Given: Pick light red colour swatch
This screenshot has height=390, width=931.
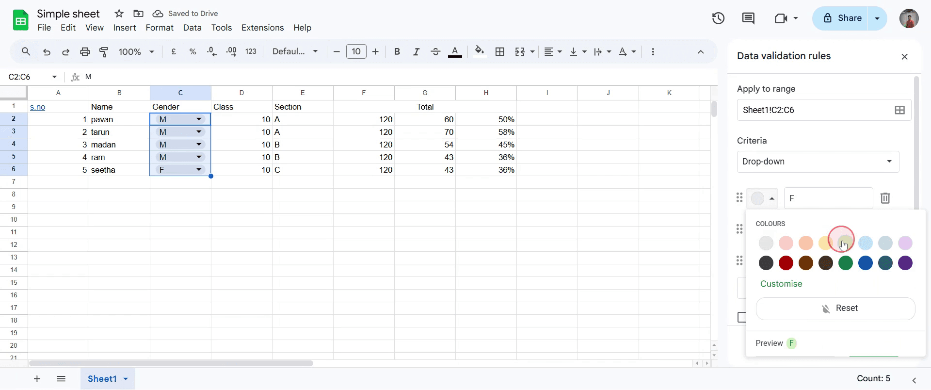Looking at the screenshot, I should (x=786, y=243).
